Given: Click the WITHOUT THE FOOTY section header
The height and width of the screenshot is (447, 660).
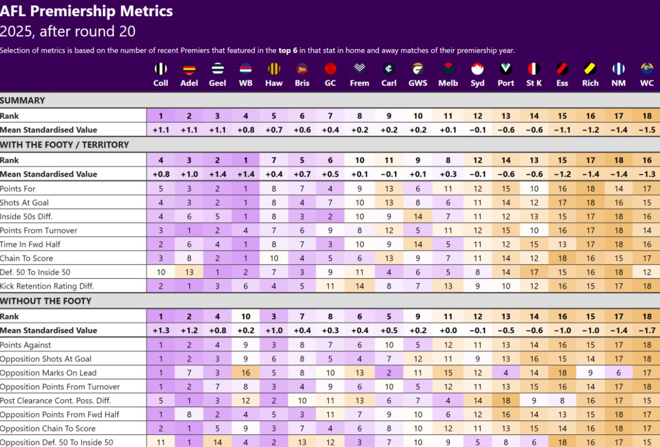Looking at the screenshot, I should click(x=45, y=301).
